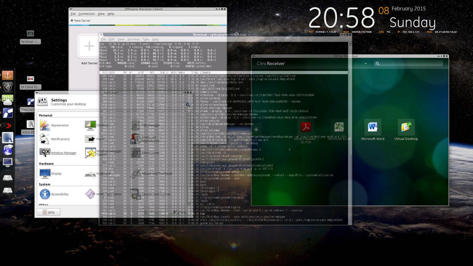Click the anchor icon in the dock
Screen dimensions: 473x266
pyautogui.click(x=8, y=75)
